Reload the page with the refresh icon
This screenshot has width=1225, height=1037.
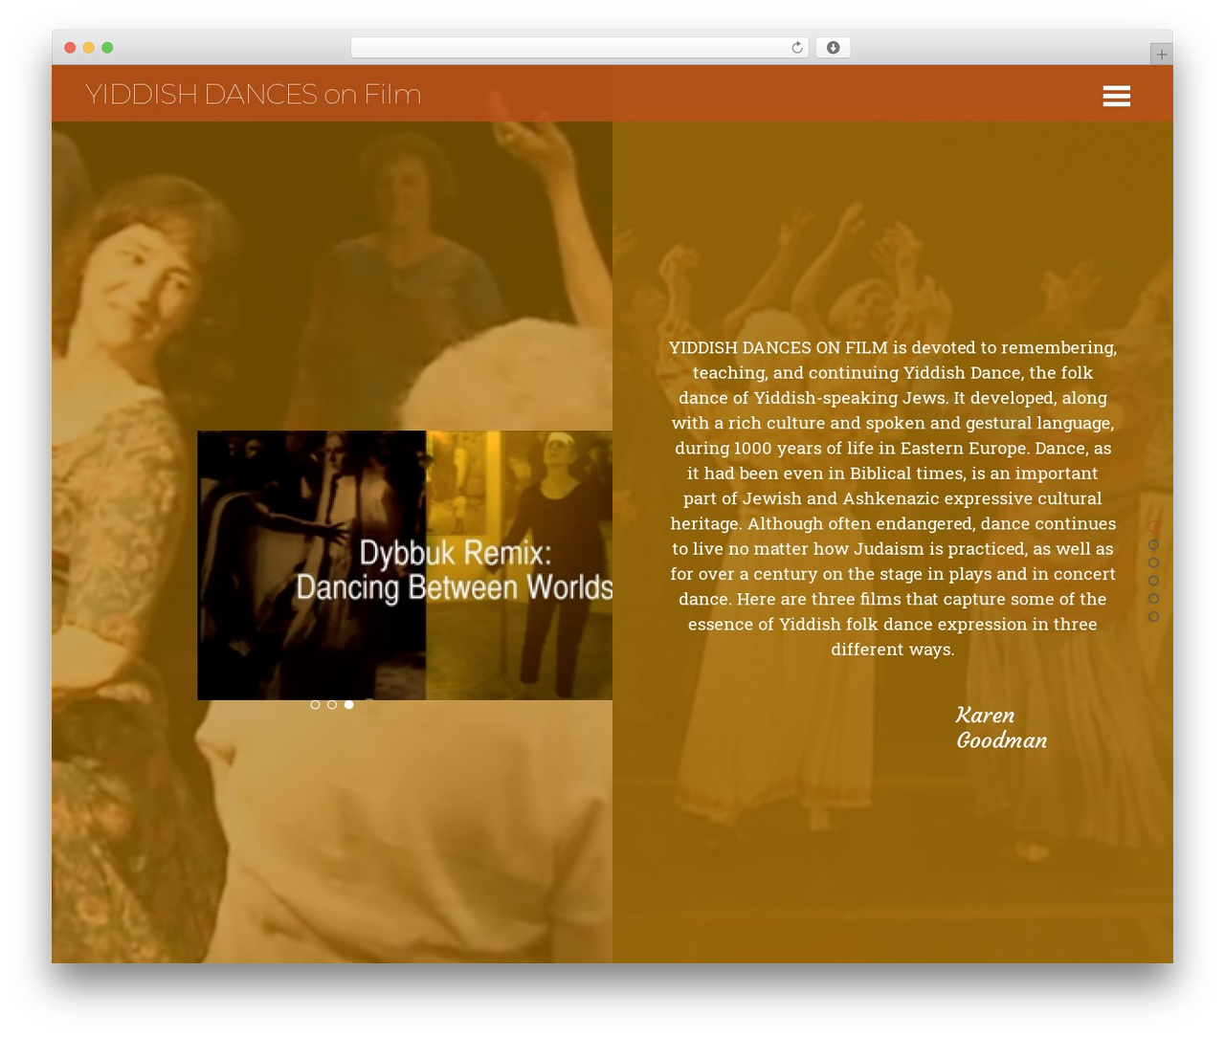coord(796,48)
